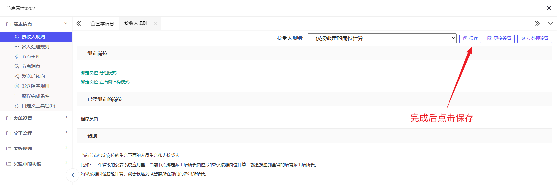Close the 接收人规则 tab
This screenshot has width=557, height=185.
[155, 23]
